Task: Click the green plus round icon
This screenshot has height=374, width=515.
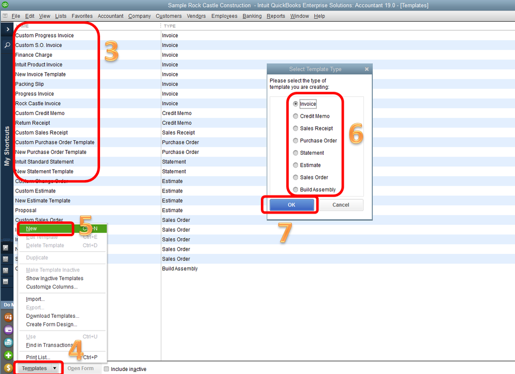Action: click(x=8, y=355)
